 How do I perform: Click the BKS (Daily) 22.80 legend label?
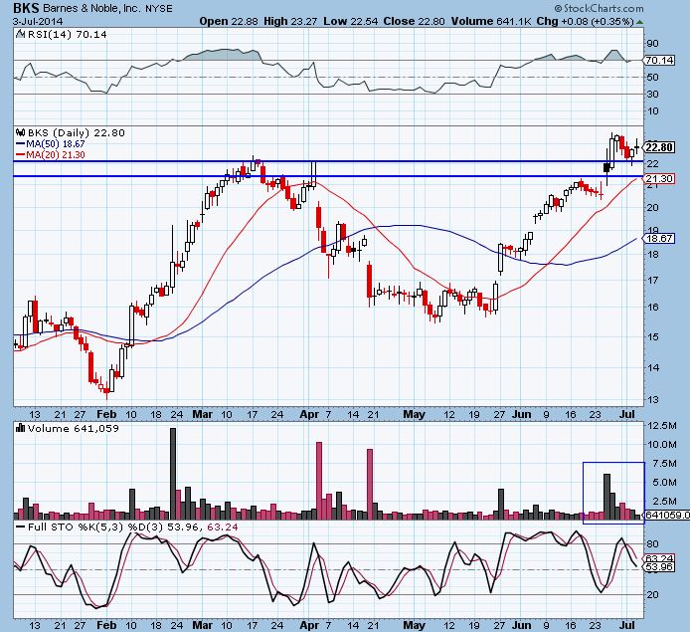(77, 132)
